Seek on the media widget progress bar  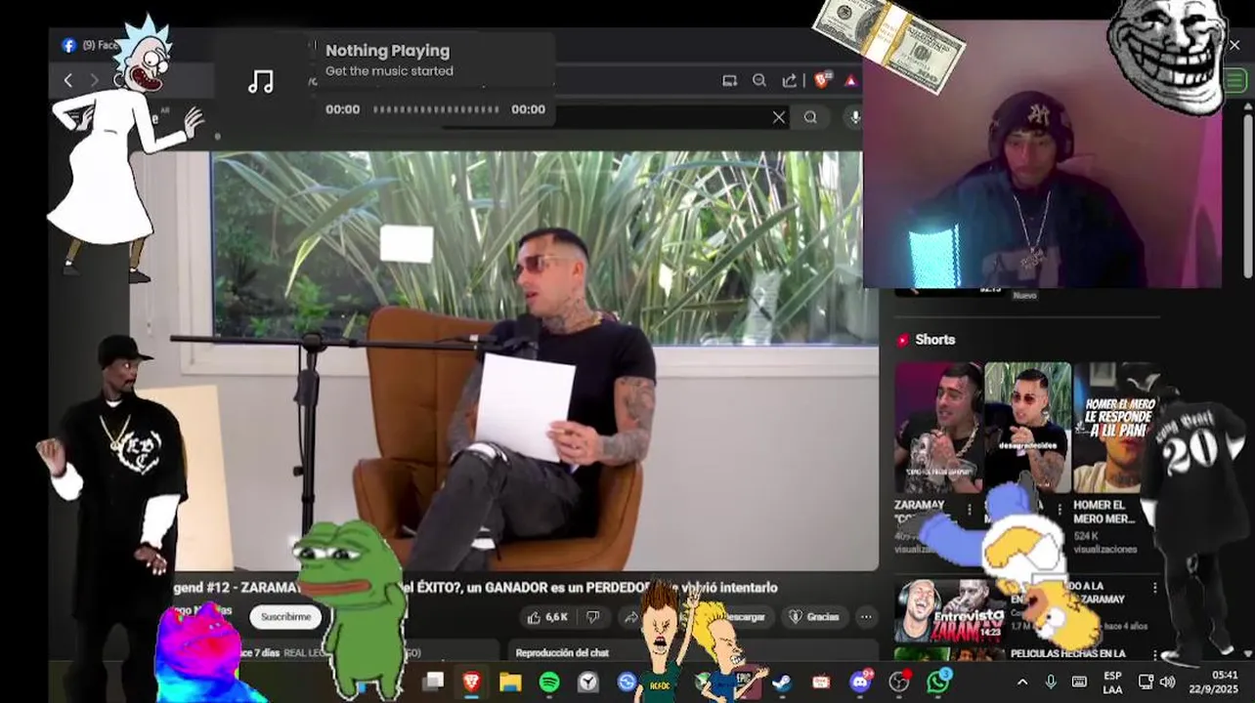436,109
